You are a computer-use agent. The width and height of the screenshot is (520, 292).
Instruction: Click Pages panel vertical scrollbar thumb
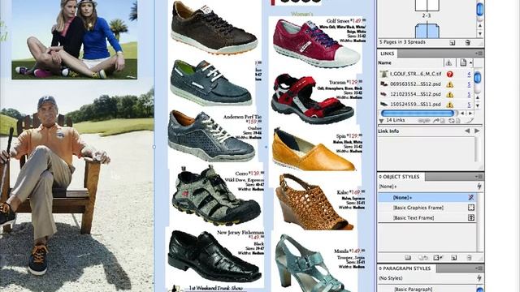(x=480, y=8)
